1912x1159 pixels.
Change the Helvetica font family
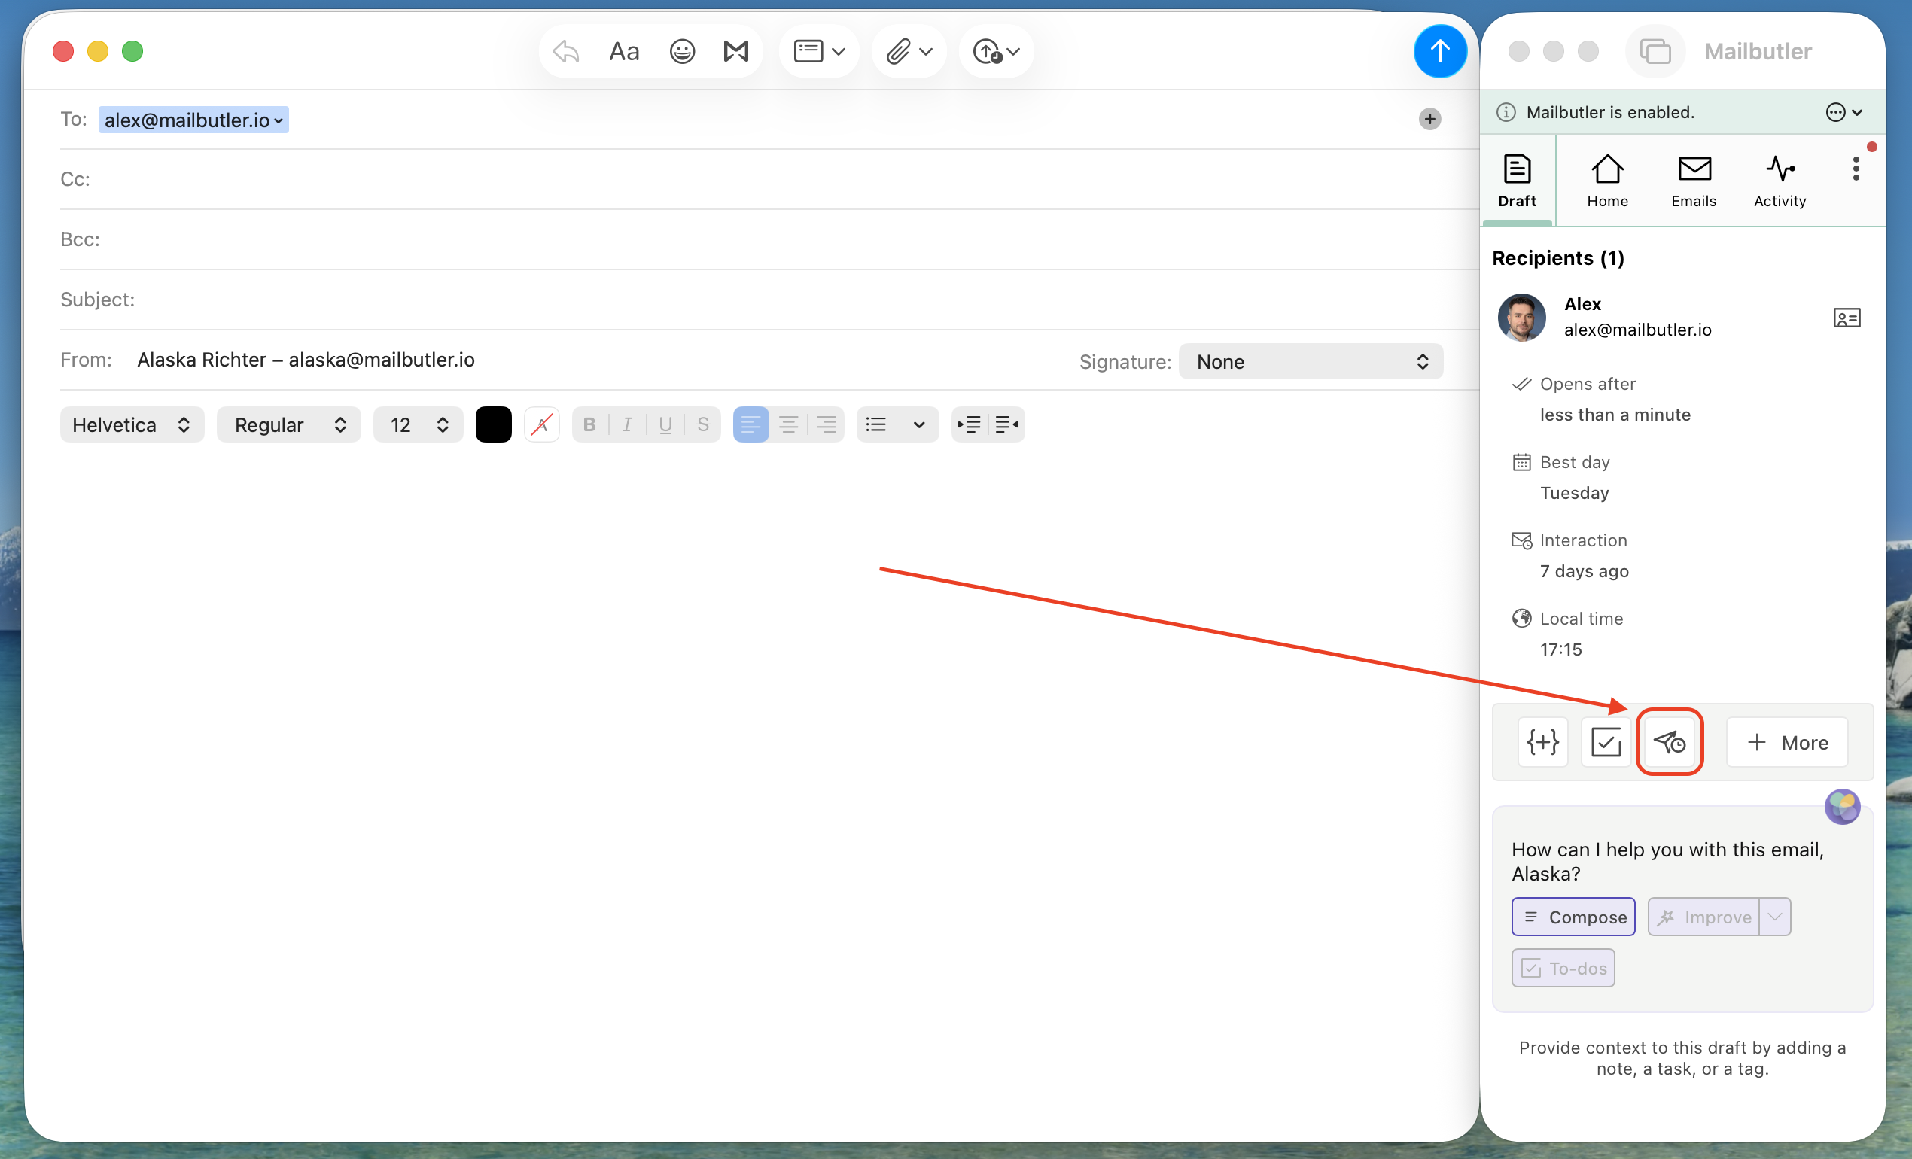tap(132, 424)
